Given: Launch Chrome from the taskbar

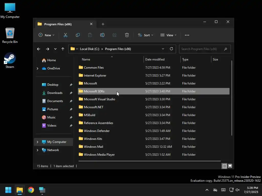Looking at the screenshot, I should click(x=31, y=190).
